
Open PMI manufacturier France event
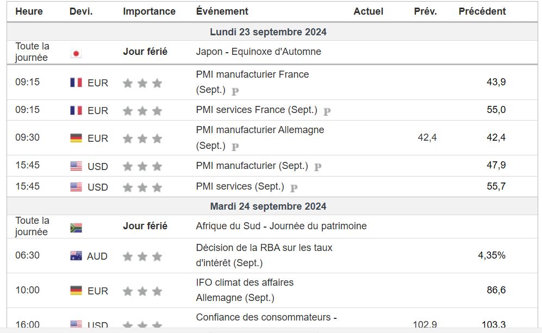click(x=252, y=74)
